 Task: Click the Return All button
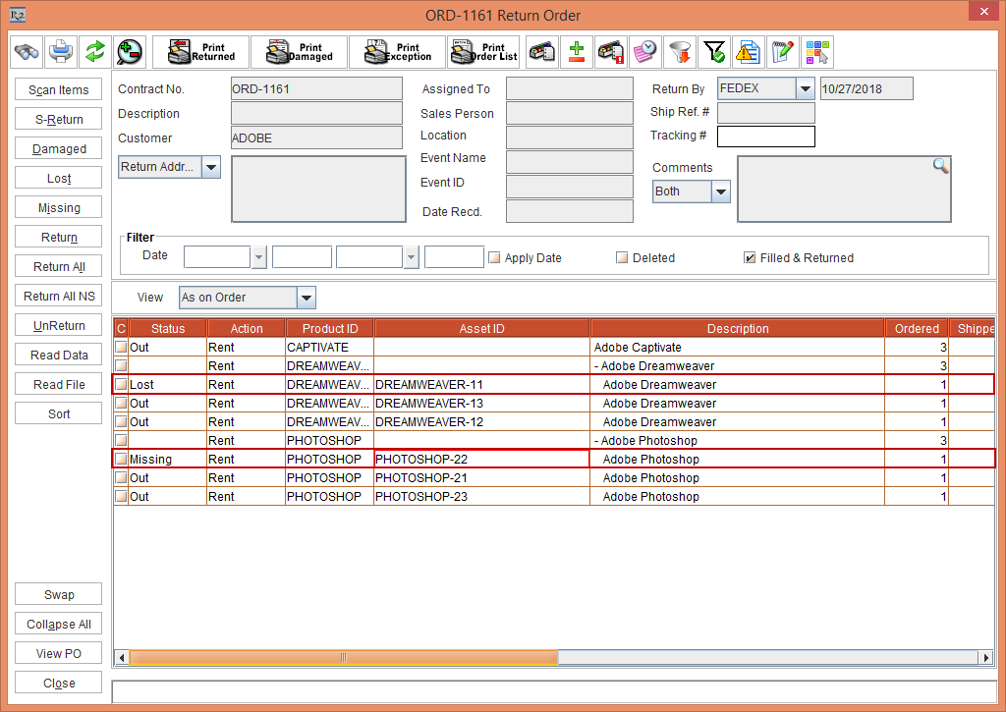59,267
